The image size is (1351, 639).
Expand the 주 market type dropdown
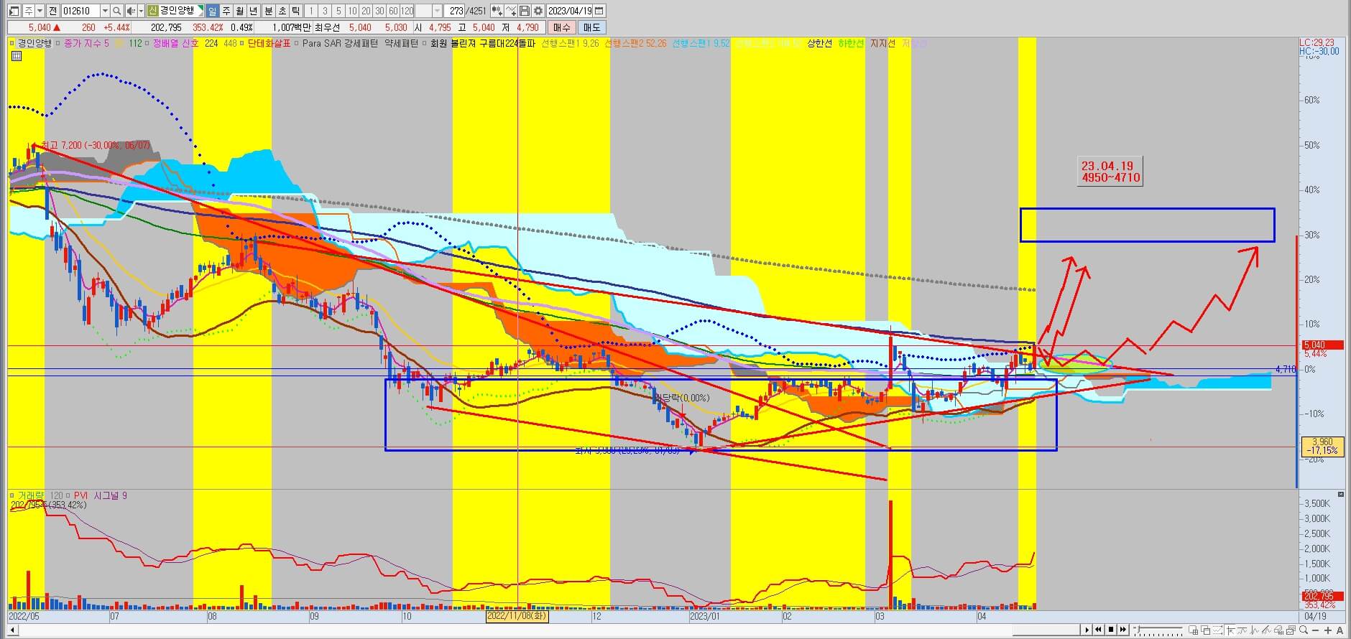point(40,11)
